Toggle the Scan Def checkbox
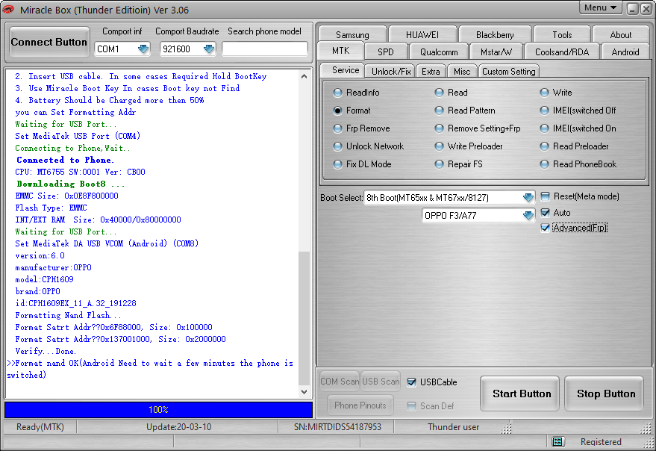Screen dimensions: 656x451 [412, 405]
